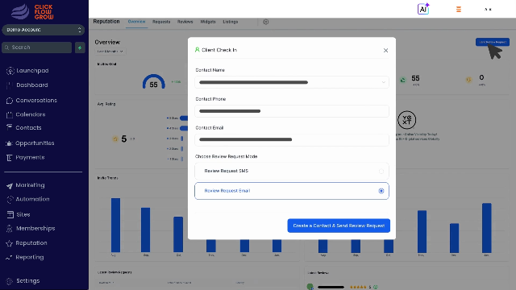Switch to the Requests tab
Screen dimensions: 516x290
click(x=161, y=22)
